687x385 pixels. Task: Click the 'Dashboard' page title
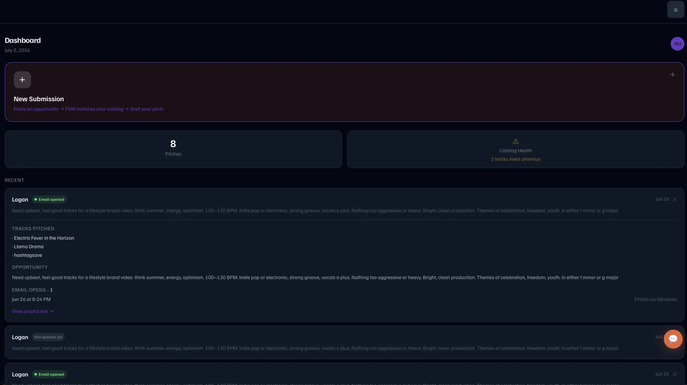click(x=23, y=40)
